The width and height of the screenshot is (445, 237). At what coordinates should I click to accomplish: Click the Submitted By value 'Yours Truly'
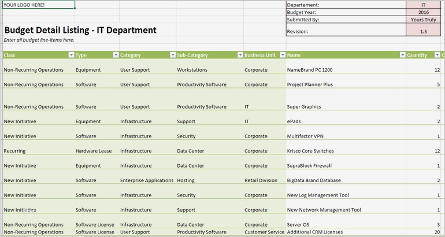pos(423,20)
